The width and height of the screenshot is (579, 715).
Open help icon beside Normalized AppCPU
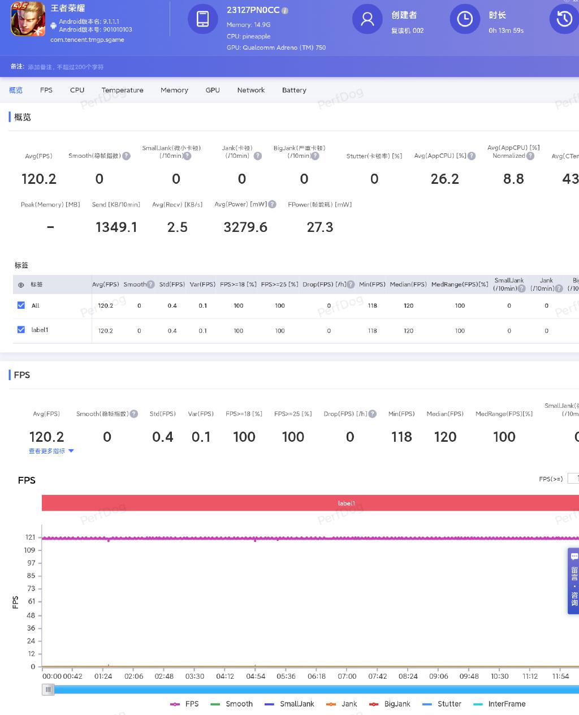click(x=530, y=156)
